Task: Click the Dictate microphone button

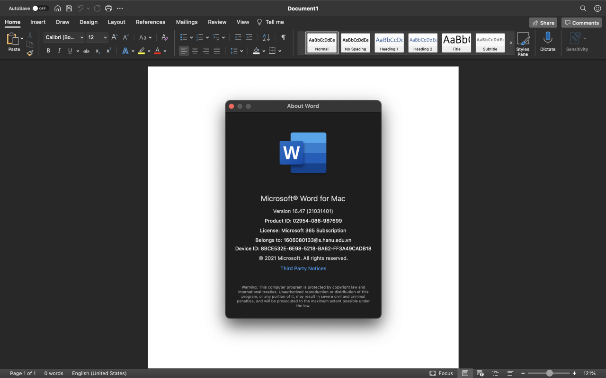Action: (x=548, y=42)
